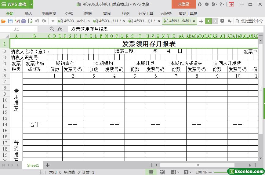This screenshot has height=175, width=265.
Task: Click the export to PDF icon
Action: pos(17,21)
